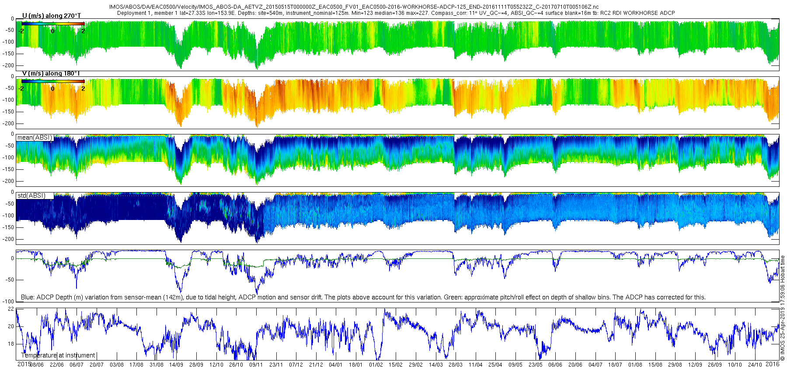Click the '28/09' date tick label
This screenshot has width=787, height=371.
point(196,365)
